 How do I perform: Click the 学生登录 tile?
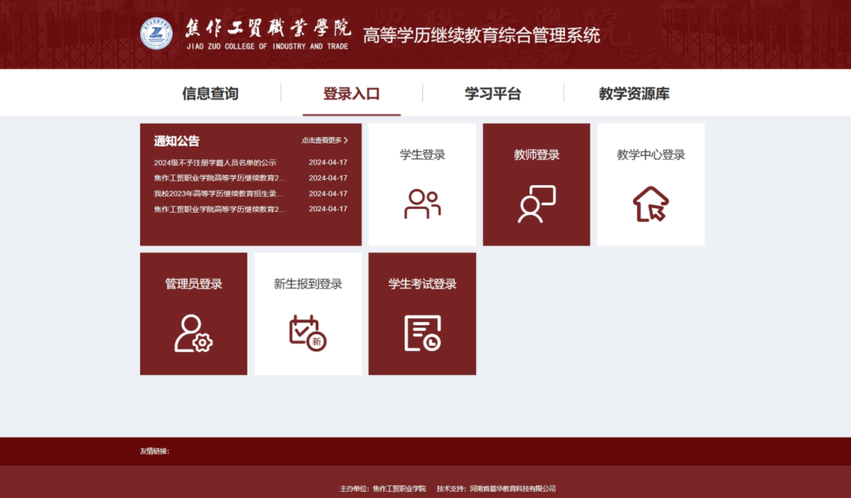422,183
